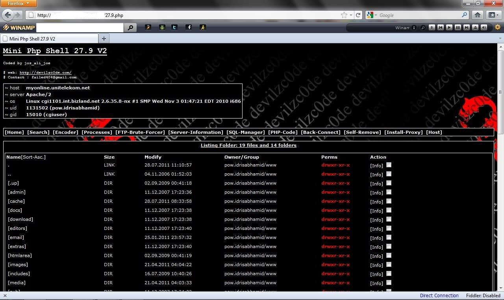Screen dimensions: 504x300
Task: Open the [Search] shell menu item
Action: [38, 132]
